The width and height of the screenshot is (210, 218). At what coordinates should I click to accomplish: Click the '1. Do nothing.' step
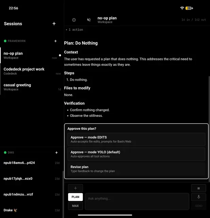click(x=77, y=80)
